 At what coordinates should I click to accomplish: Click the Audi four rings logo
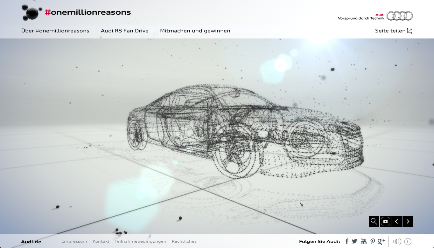point(400,16)
